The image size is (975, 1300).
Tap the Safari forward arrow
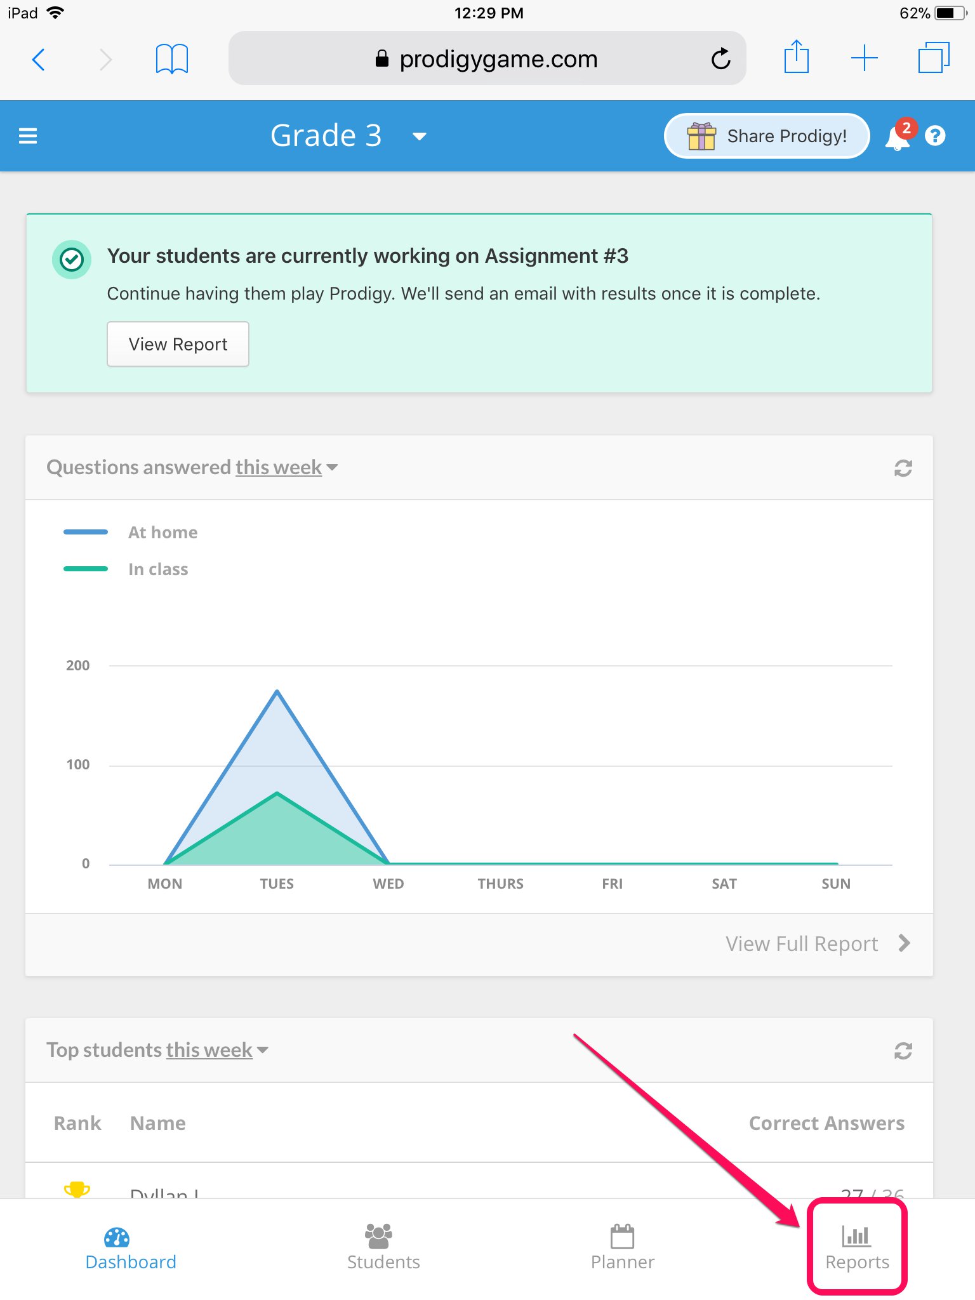pyautogui.click(x=105, y=60)
